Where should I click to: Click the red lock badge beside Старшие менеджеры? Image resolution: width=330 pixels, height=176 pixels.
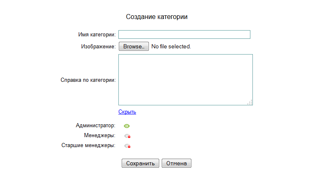(129, 147)
